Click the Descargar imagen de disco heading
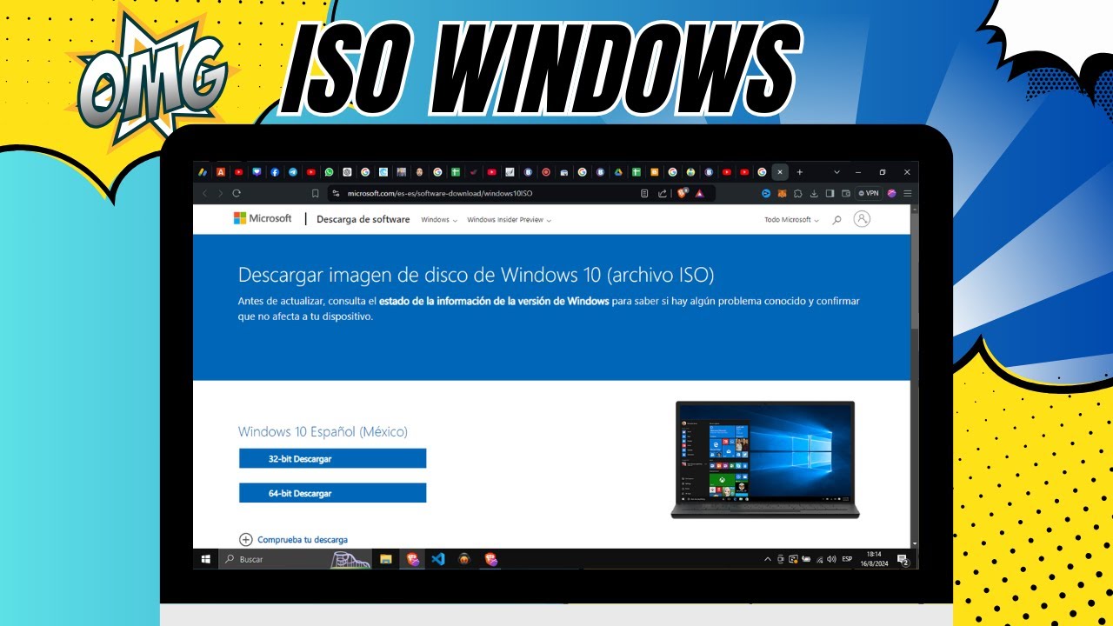The width and height of the screenshot is (1113, 626). pos(476,276)
